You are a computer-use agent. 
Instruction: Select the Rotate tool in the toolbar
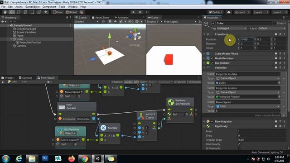pos(19,12)
